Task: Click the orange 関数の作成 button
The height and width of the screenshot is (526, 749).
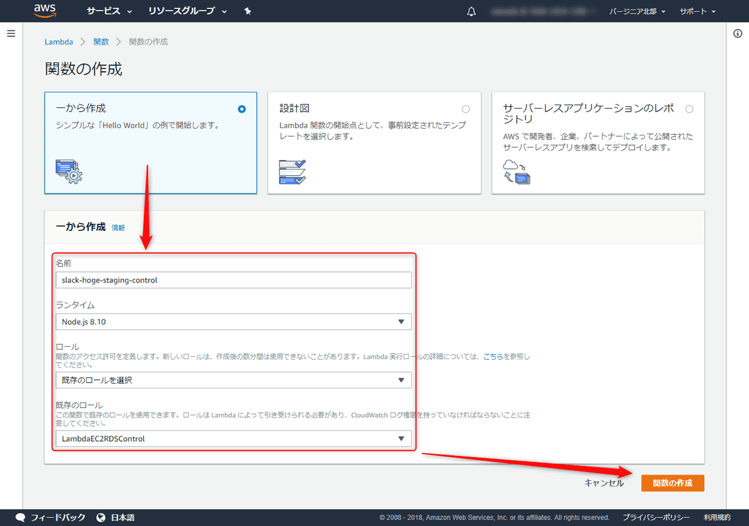Action: (673, 483)
